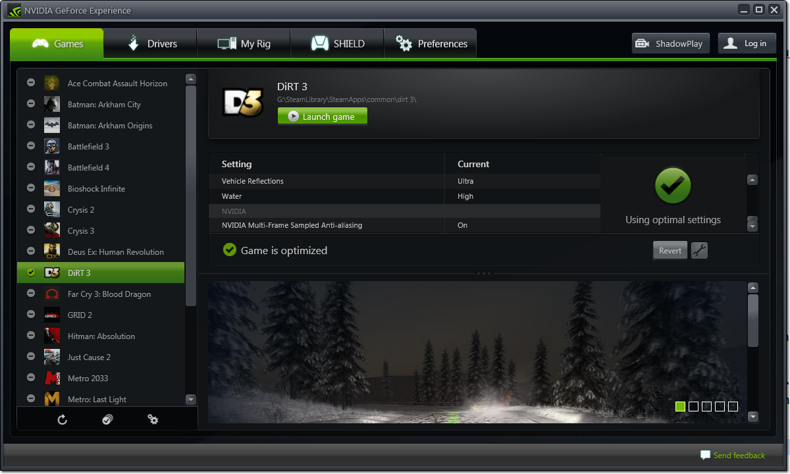The height and width of the screenshot is (474, 790).
Task: Click games list scroll down arrow
Action: [x=191, y=399]
